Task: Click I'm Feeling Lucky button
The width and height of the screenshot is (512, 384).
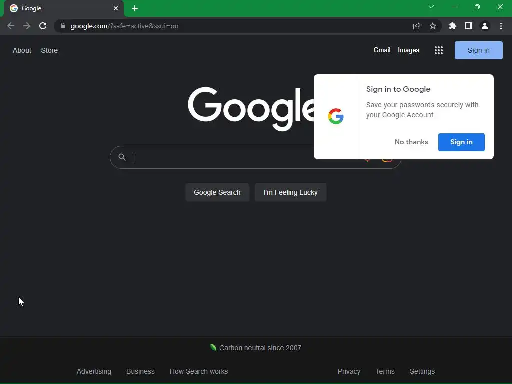Action: (x=290, y=192)
